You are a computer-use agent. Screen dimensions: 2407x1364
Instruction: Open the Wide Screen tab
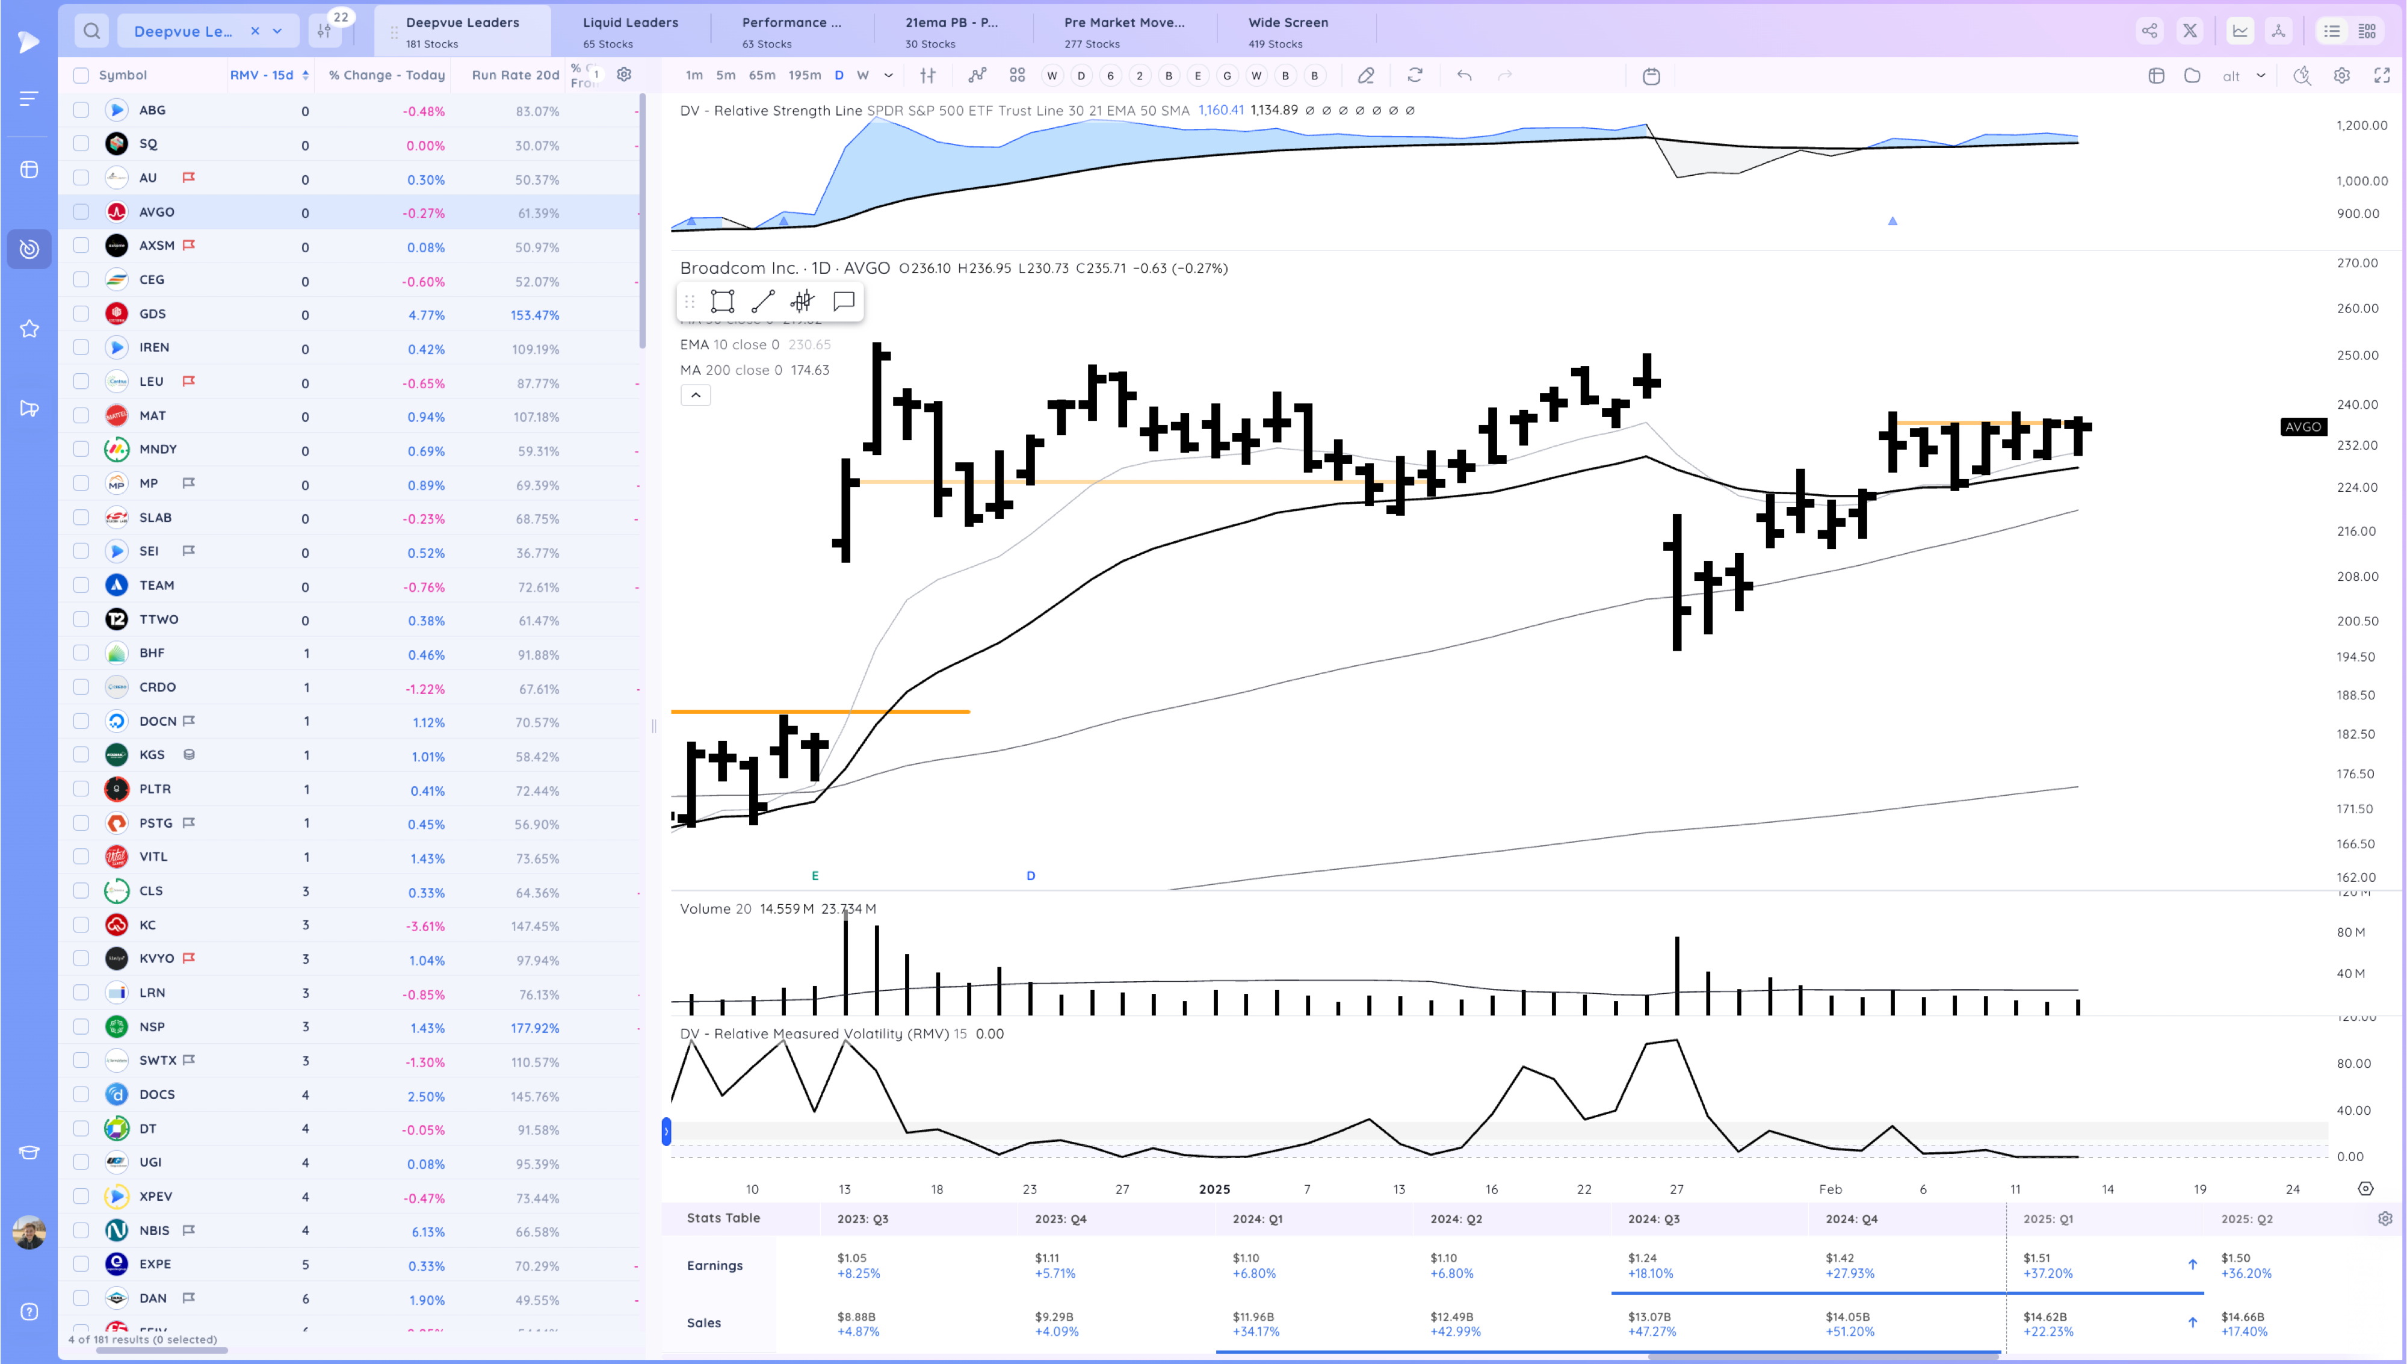1287,31
